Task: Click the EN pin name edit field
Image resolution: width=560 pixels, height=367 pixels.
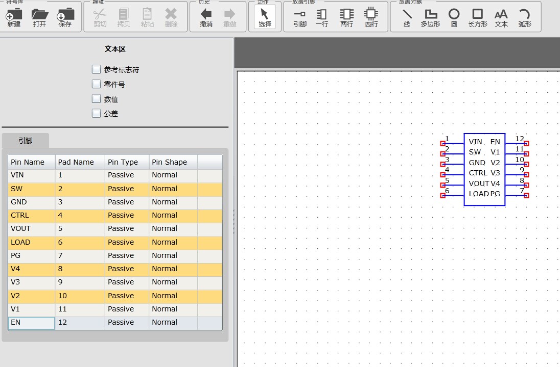Action: click(x=32, y=323)
